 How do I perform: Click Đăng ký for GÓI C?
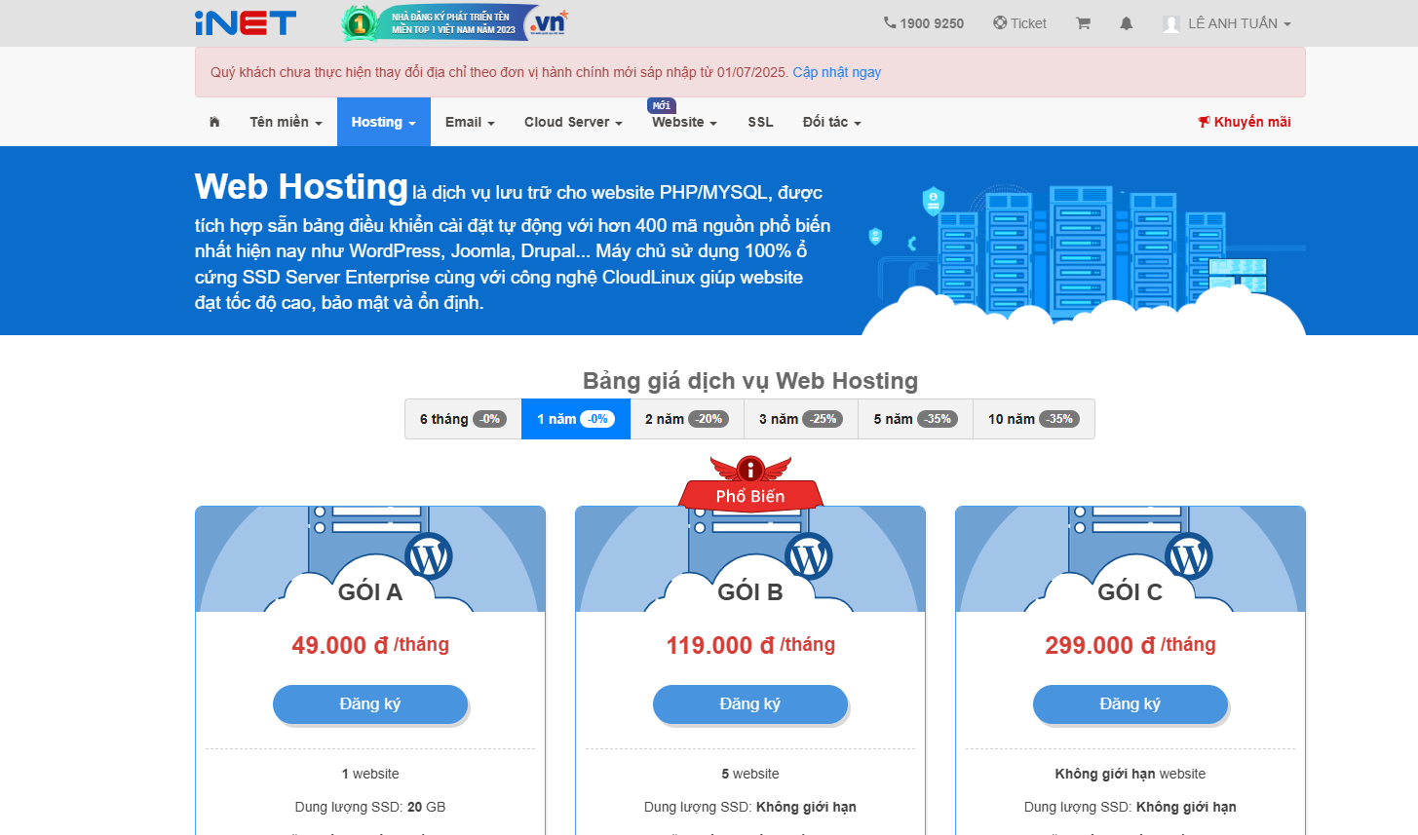1131,704
